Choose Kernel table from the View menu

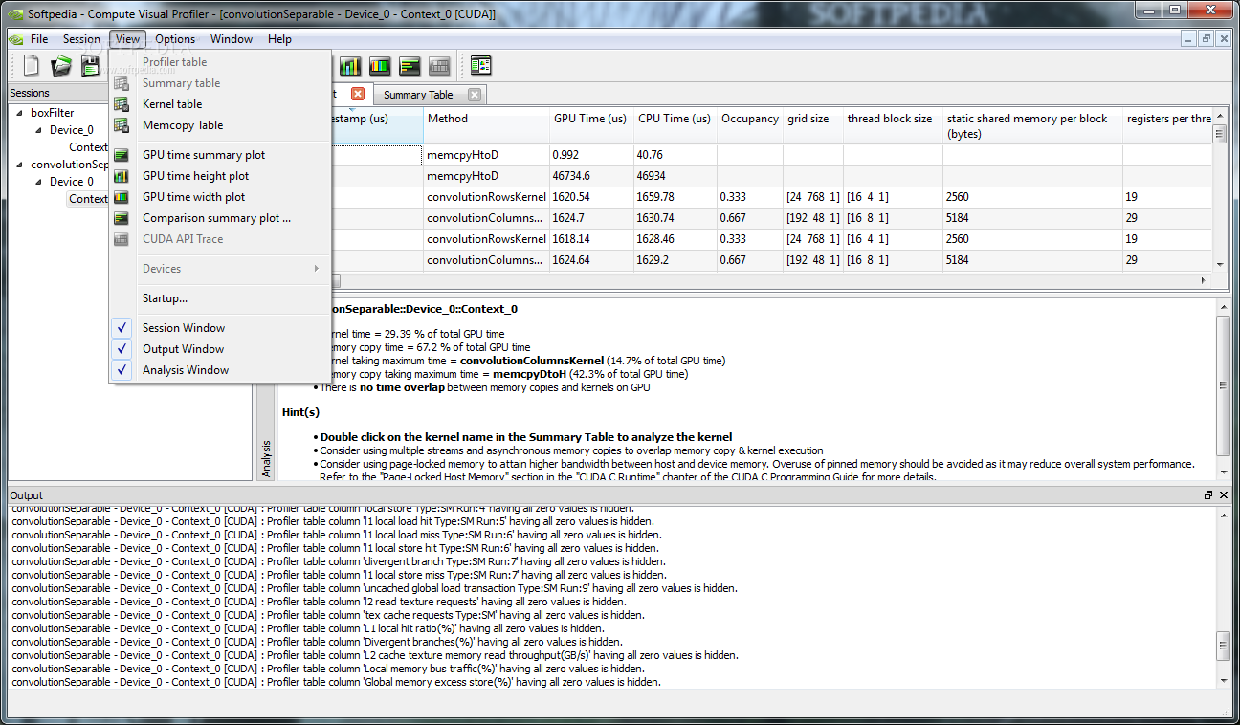coord(221,104)
